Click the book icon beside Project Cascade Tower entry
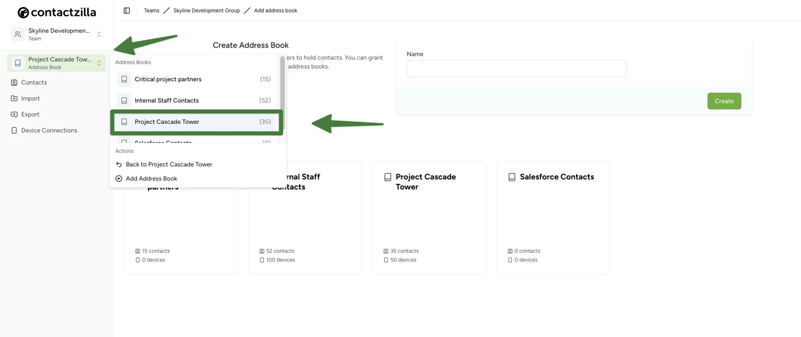 tap(124, 122)
